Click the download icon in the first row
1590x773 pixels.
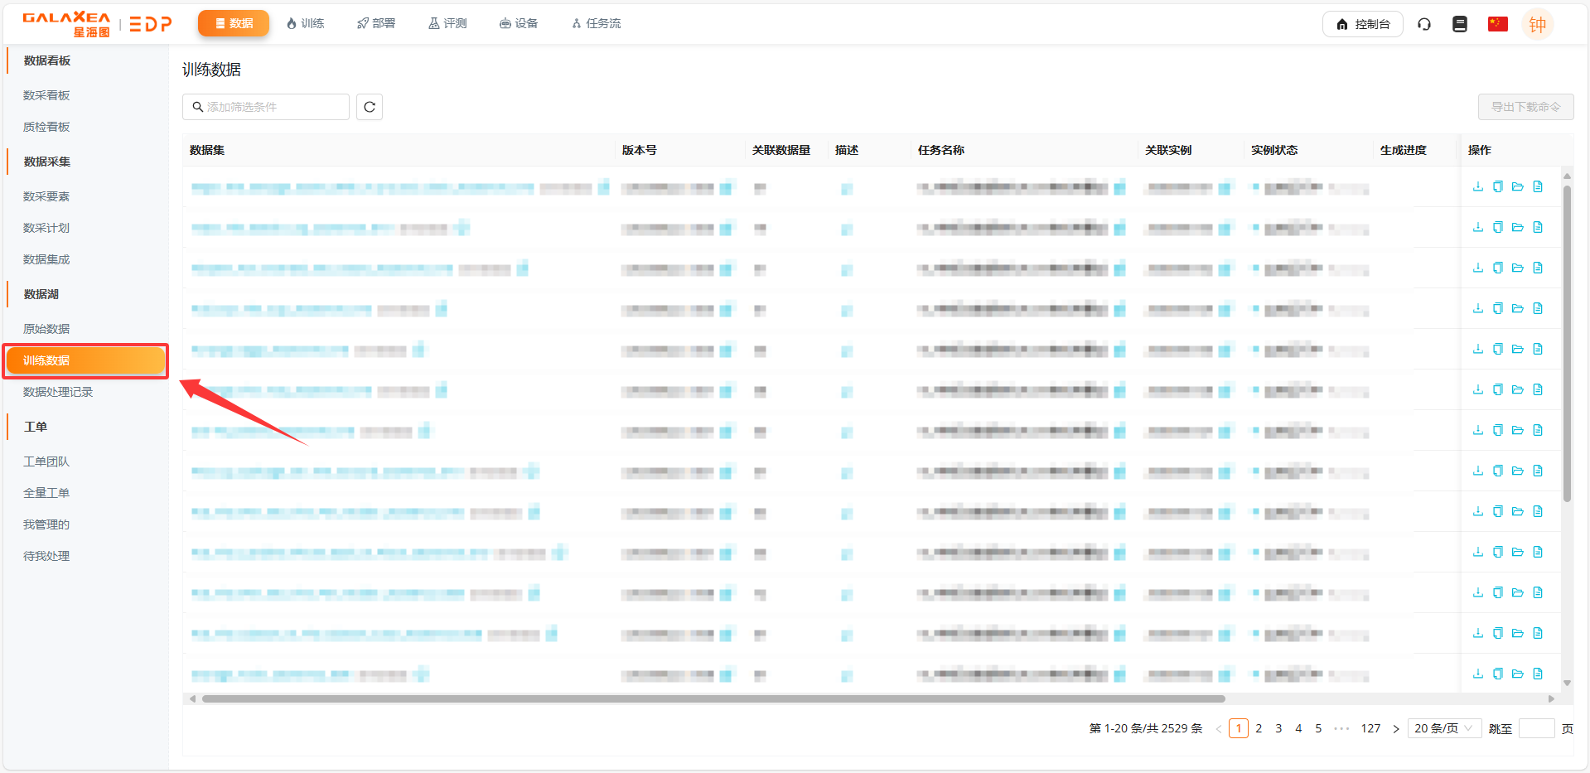point(1477,186)
